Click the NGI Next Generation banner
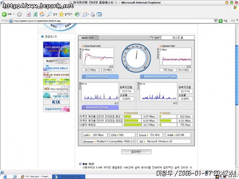The height and width of the screenshot is (179, 239). (x=56, y=89)
